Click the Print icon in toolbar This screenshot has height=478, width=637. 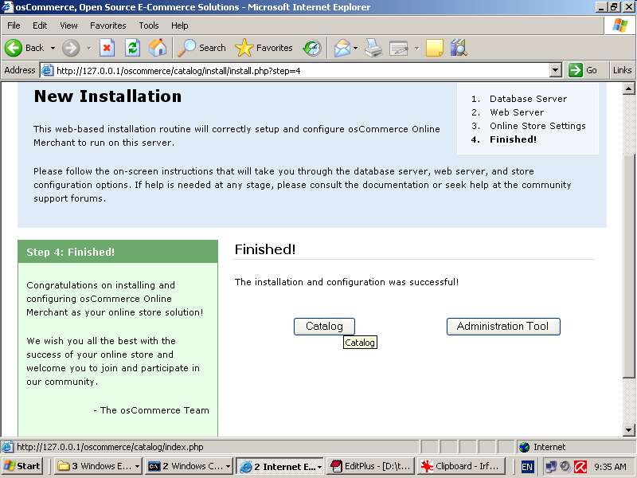[x=373, y=48]
